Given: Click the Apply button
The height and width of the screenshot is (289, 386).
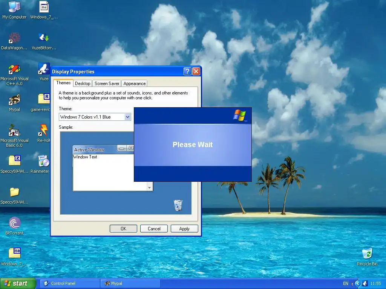Looking at the screenshot, I should pos(184,228).
